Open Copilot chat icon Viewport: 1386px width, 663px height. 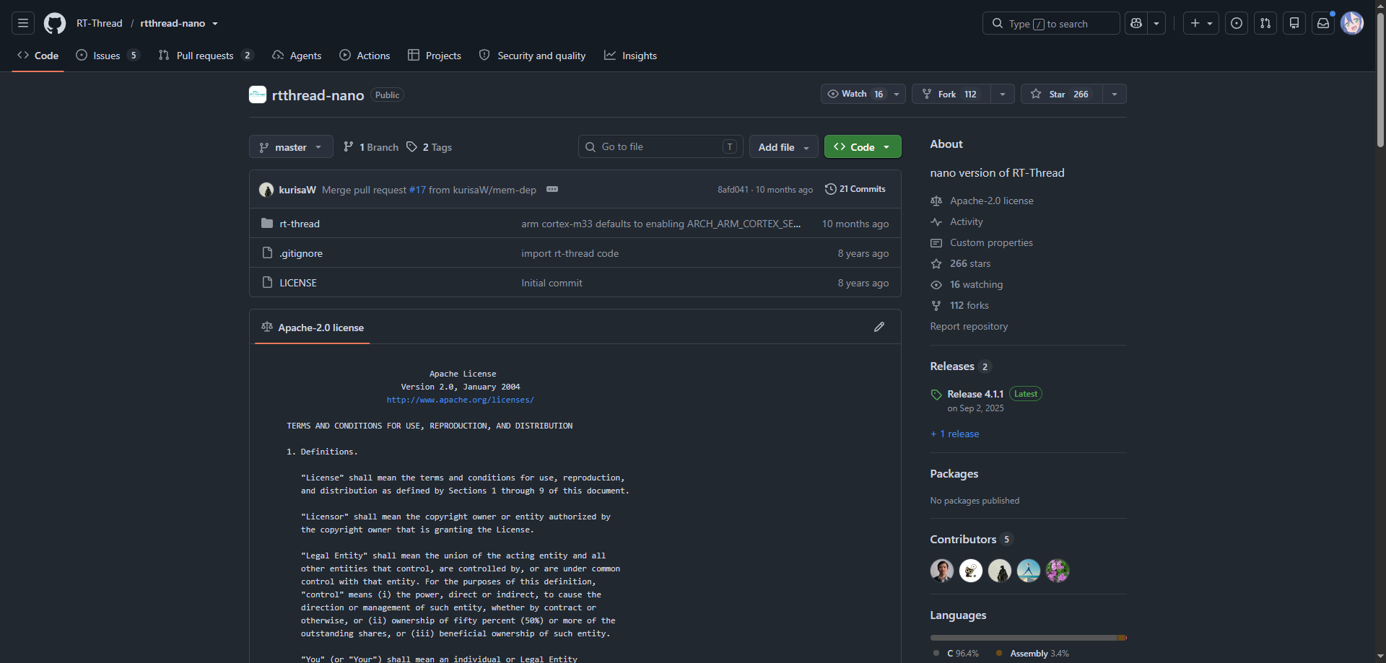click(1136, 23)
